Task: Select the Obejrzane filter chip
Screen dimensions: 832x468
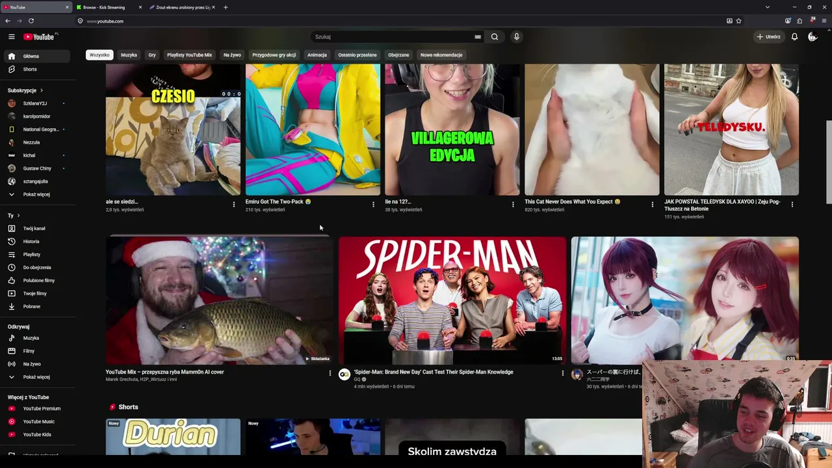Action: pyautogui.click(x=398, y=55)
